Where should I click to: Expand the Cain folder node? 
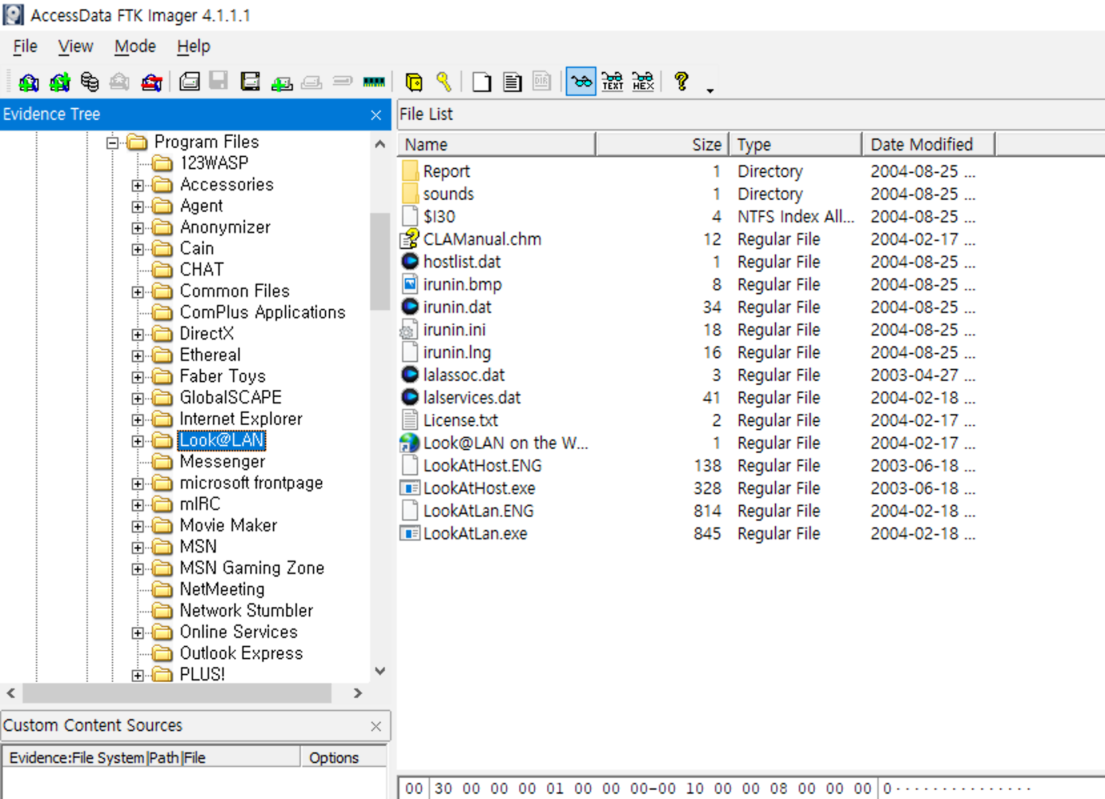click(x=138, y=249)
